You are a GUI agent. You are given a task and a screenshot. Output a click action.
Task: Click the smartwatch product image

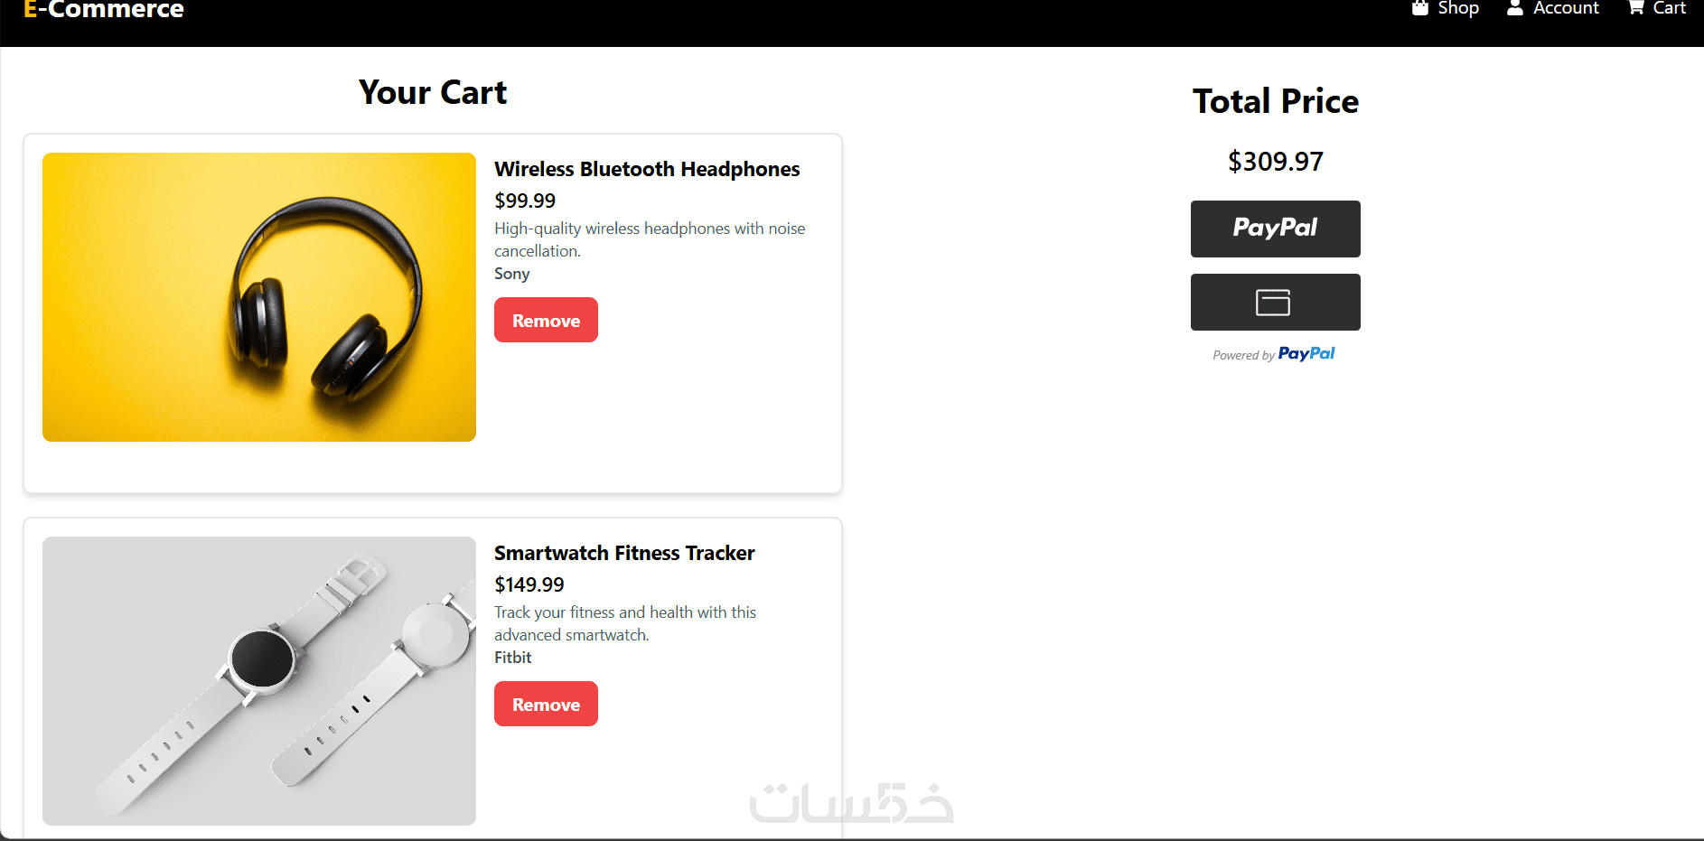click(x=259, y=681)
